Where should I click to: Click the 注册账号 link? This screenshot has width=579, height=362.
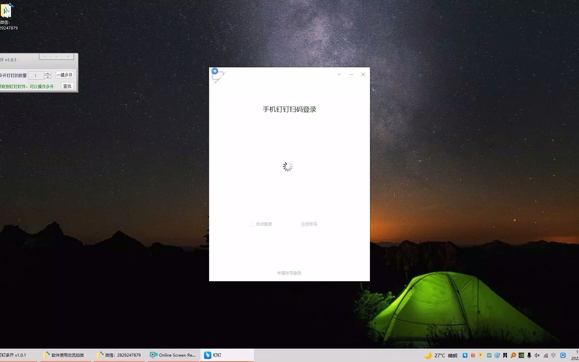[309, 224]
